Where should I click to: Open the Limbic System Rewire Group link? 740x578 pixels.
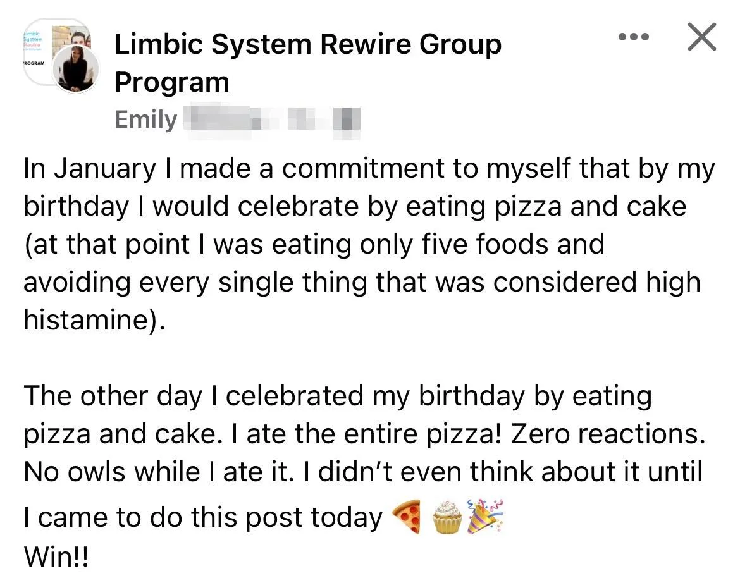pyautogui.click(x=308, y=44)
